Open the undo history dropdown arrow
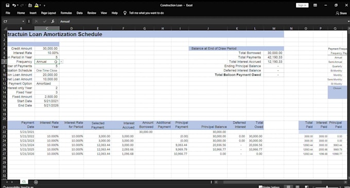 tap(17, 5)
